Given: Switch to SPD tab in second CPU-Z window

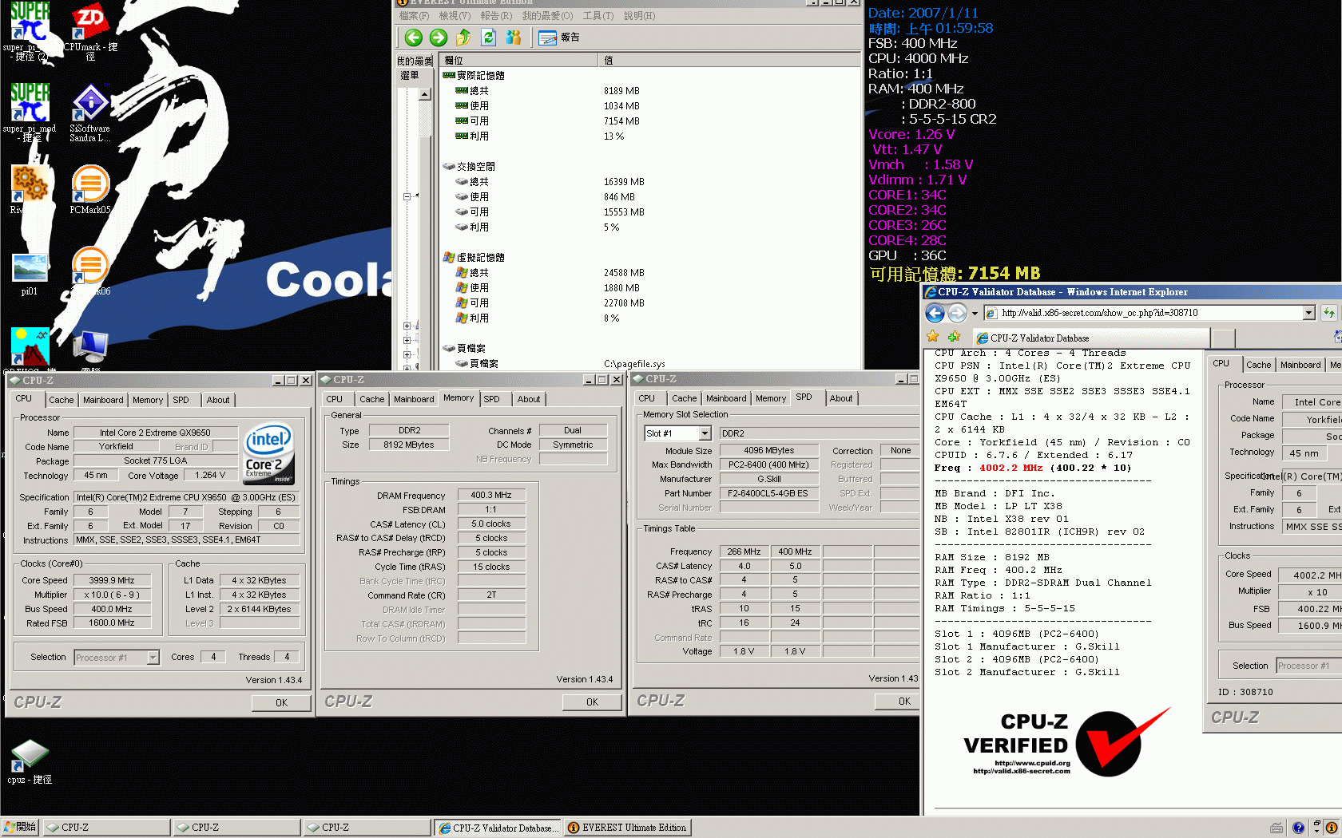Looking at the screenshot, I should point(492,399).
